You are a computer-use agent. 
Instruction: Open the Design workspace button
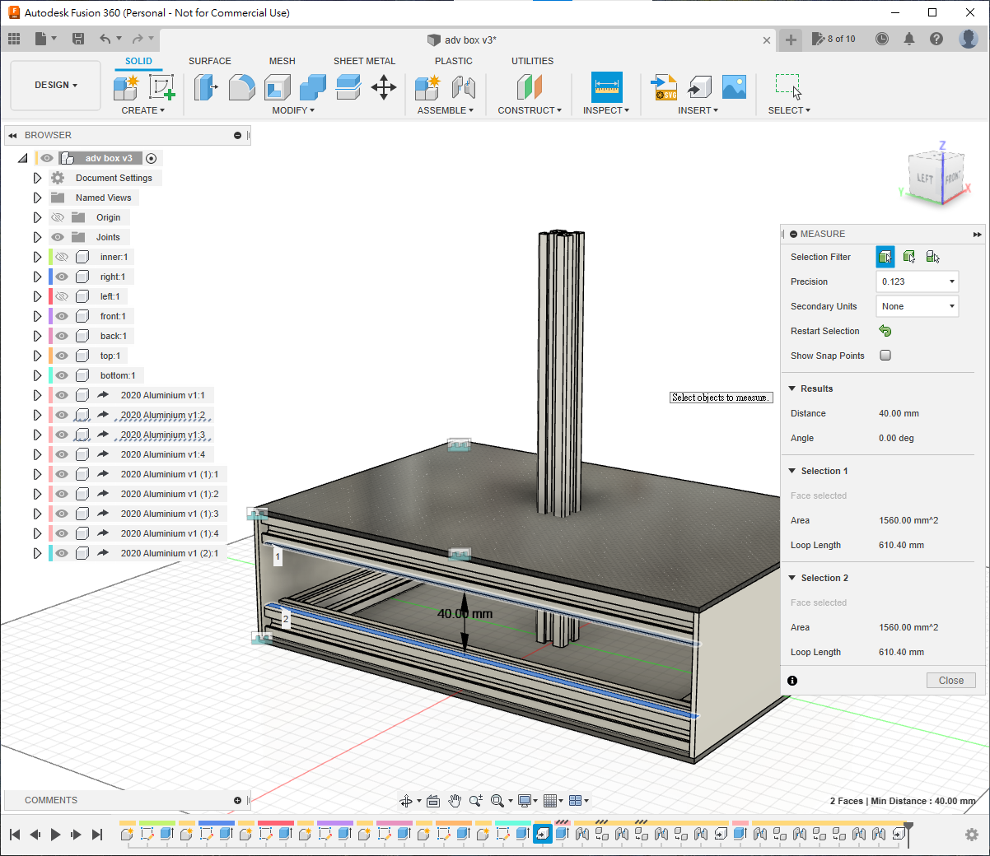[x=55, y=85]
